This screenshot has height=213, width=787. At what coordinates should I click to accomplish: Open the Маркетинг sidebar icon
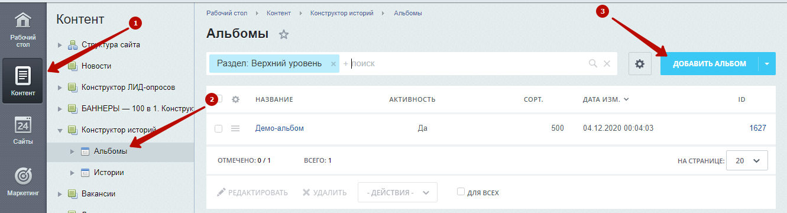pyautogui.click(x=22, y=182)
